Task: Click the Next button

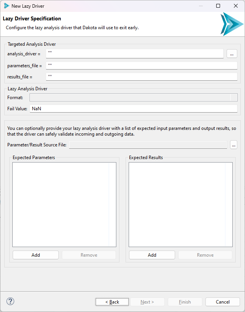Action: [147, 302]
